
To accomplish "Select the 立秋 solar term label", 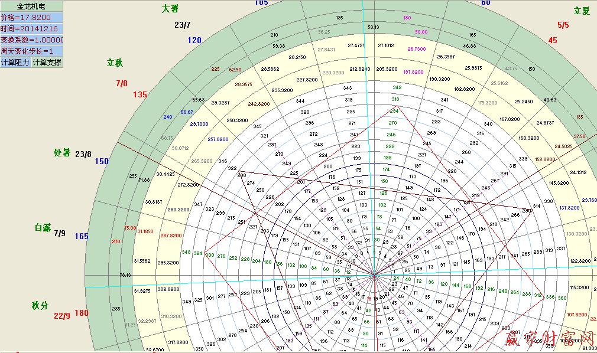I will (x=115, y=63).
